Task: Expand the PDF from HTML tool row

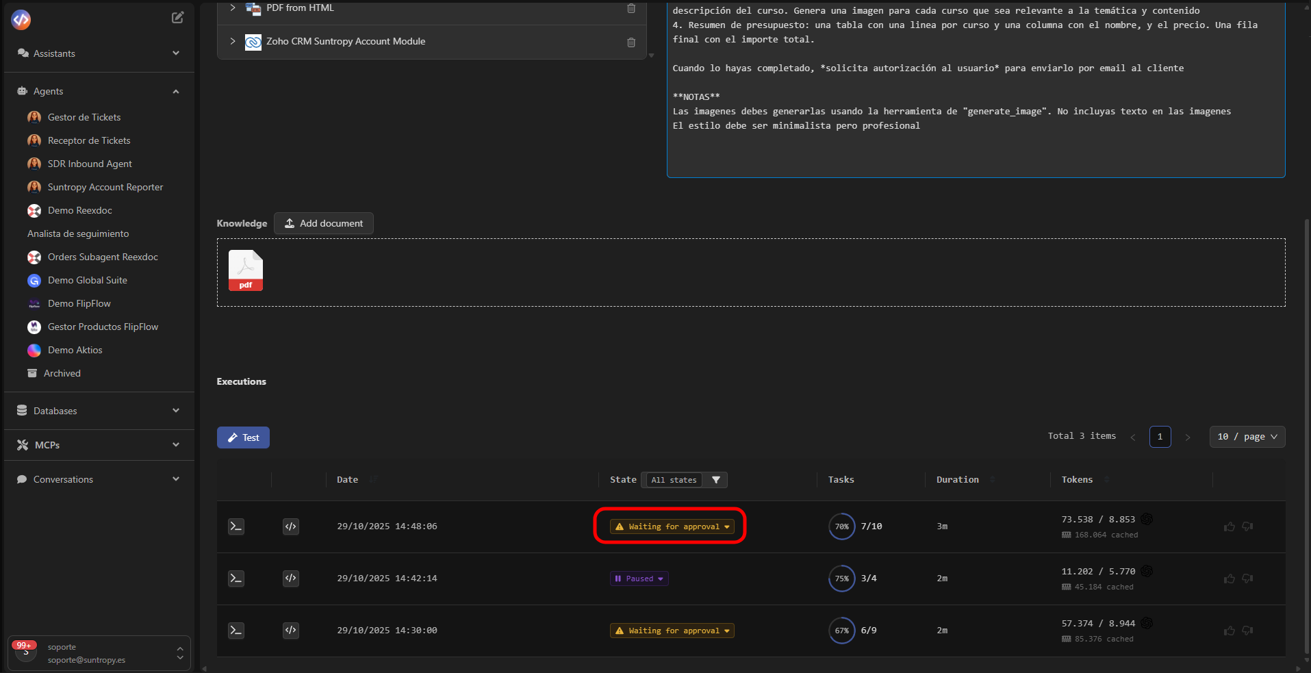Action: tap(233, 8)
